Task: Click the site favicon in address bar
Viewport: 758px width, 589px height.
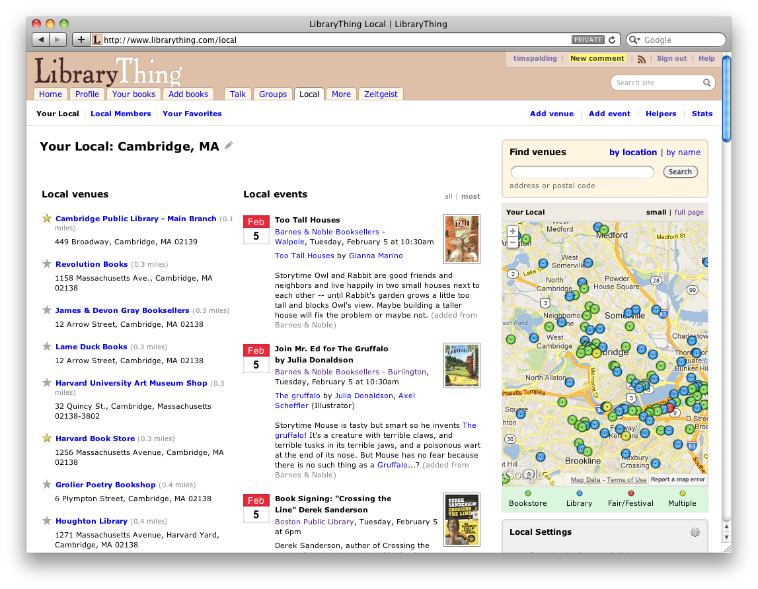Action: click(96, 40)
